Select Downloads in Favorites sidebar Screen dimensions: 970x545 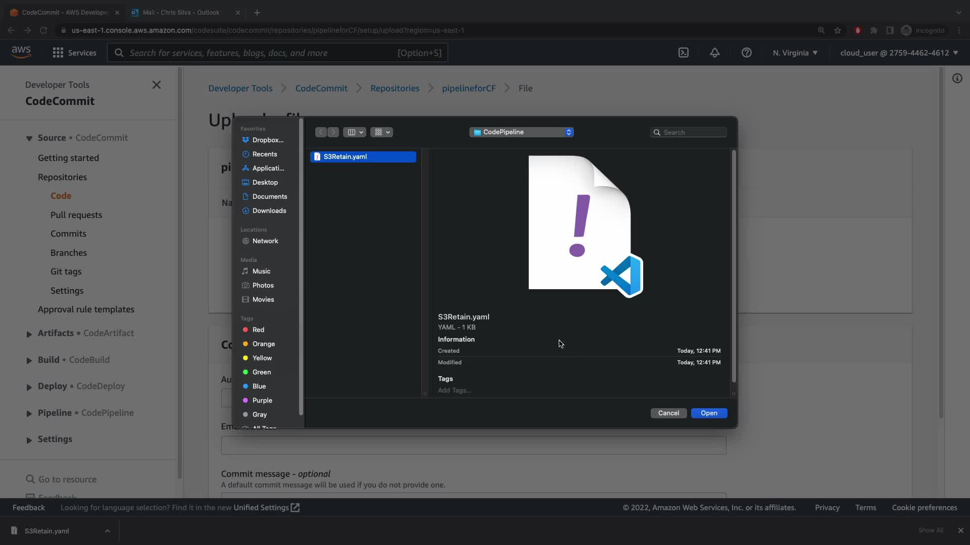pos(269,210)
